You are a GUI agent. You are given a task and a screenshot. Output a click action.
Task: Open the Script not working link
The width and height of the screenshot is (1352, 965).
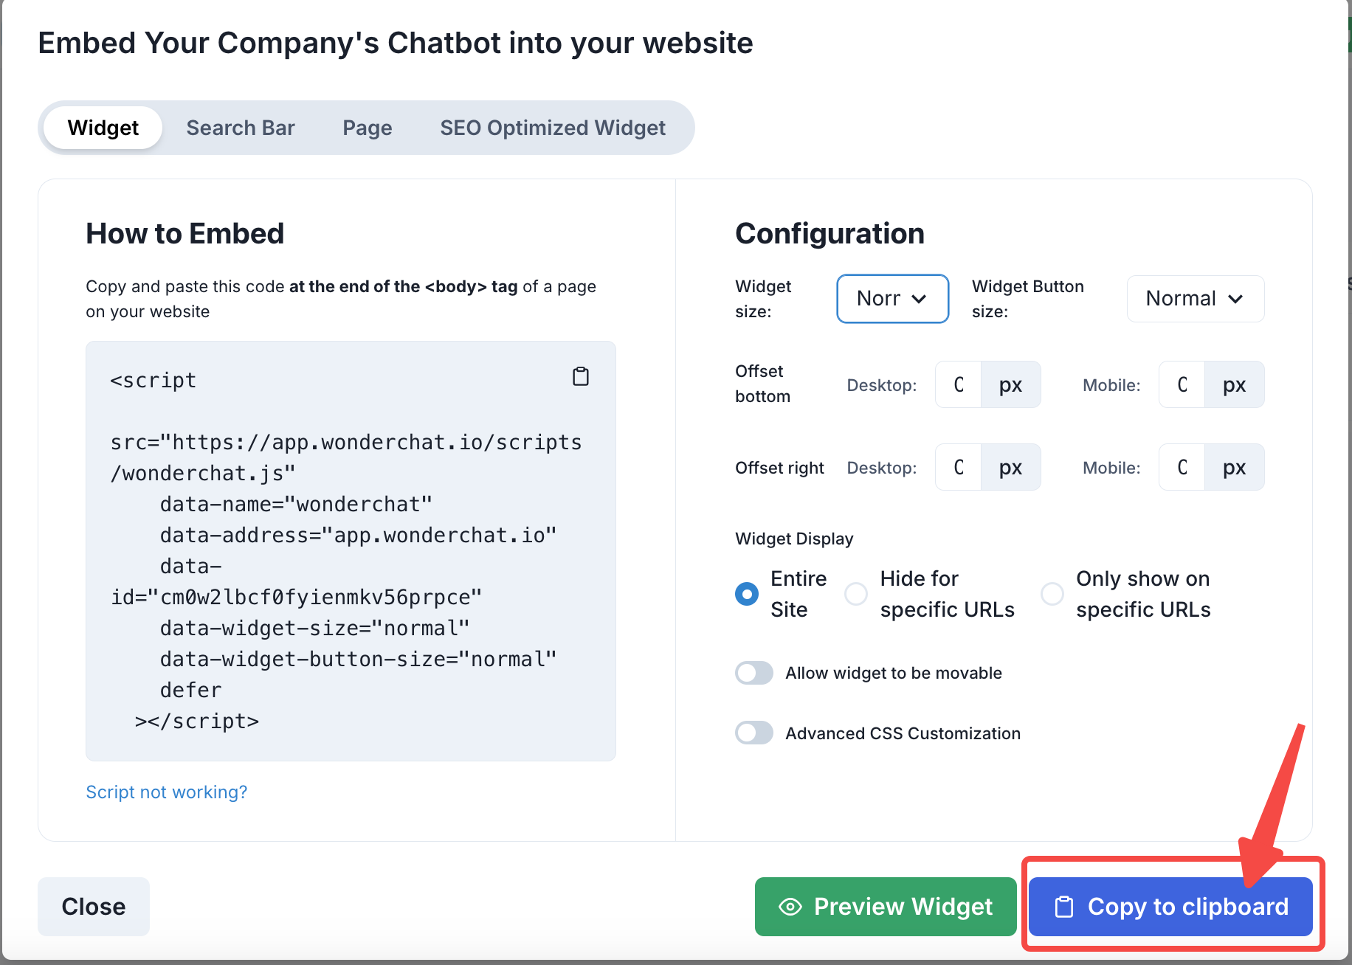click(167, 792)
